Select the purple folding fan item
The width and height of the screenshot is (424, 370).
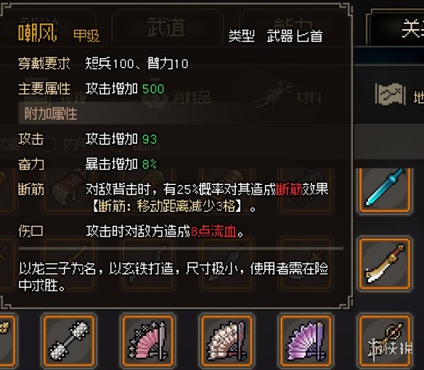(306, 341)
